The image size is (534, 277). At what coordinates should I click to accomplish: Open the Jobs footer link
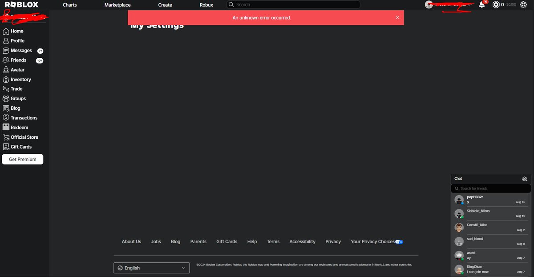(x=156, y=241)
